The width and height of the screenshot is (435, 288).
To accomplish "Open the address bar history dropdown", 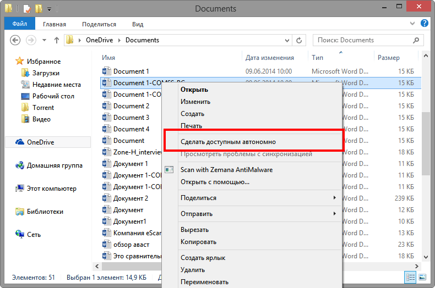I will [287, 41].
